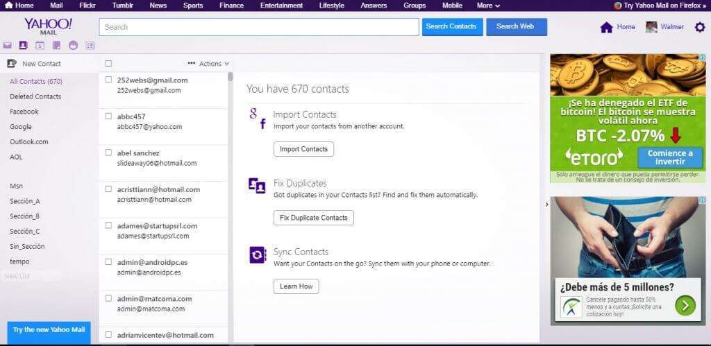Screen dimensions: 711x346
Task: Check the acristtiann@hotmail.com contact
Action: click(108, 189)
